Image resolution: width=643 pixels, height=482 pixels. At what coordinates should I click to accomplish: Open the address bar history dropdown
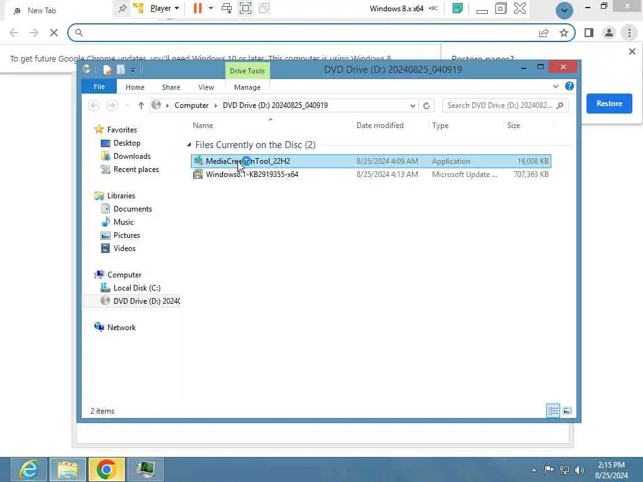click(x=413, y=105)
